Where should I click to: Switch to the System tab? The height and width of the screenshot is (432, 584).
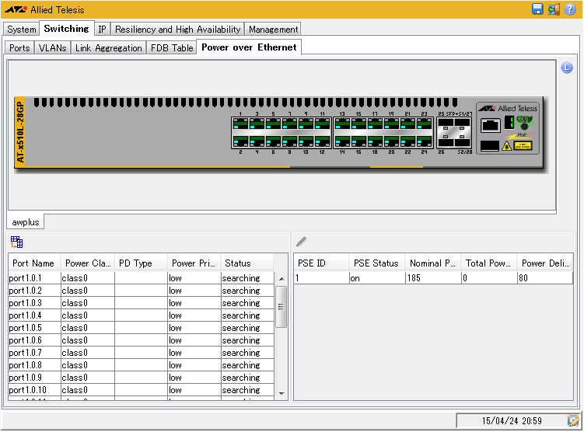(x=22, y=30)
